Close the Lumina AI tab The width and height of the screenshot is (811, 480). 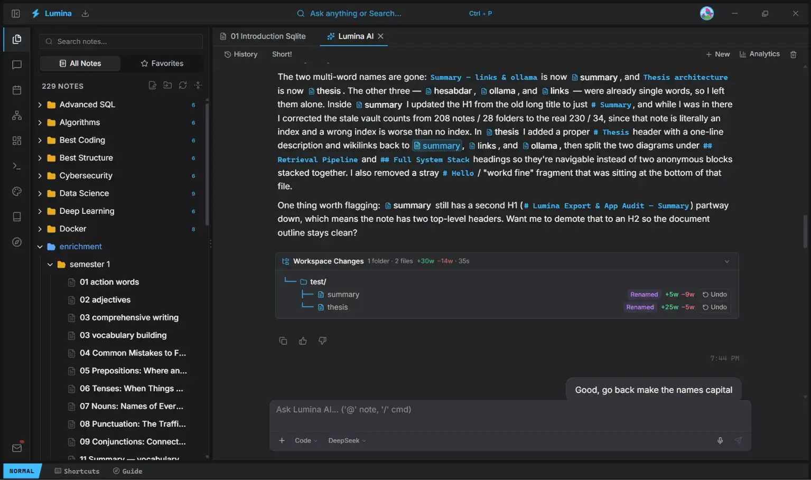coord(380,36)
